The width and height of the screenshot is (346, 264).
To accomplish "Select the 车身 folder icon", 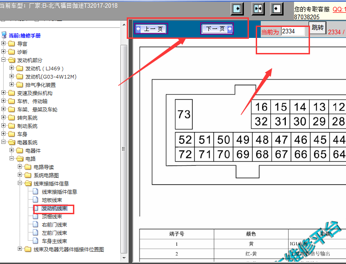I will point(11,134).
